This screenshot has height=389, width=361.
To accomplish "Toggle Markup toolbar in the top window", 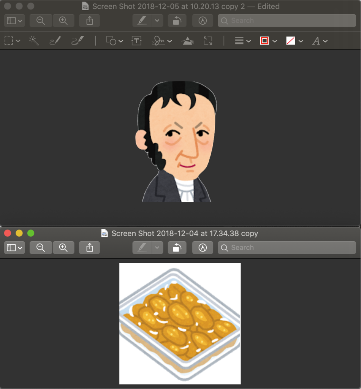I will (x=203, y=21).
